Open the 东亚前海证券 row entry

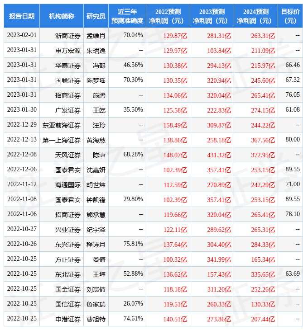point(62,125)
